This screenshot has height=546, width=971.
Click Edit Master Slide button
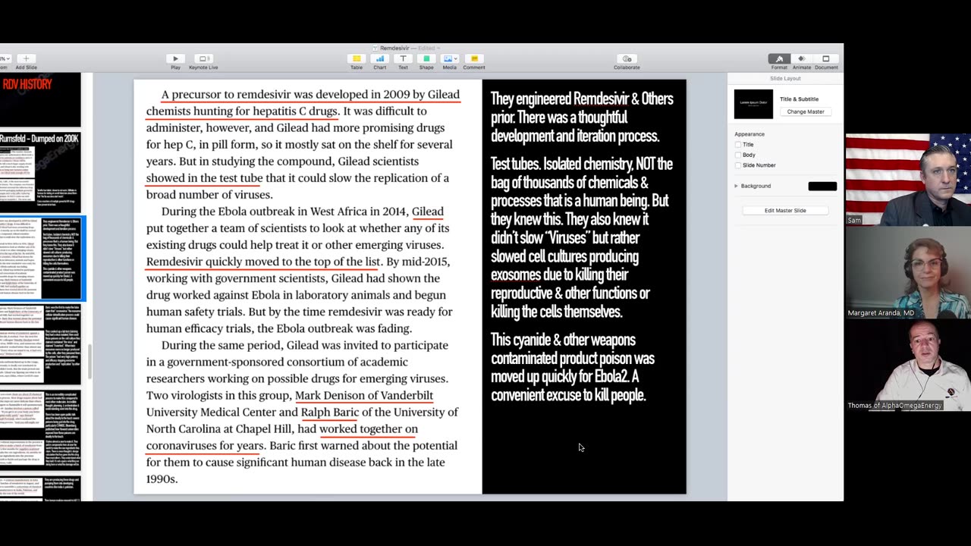tap(785, 210)
